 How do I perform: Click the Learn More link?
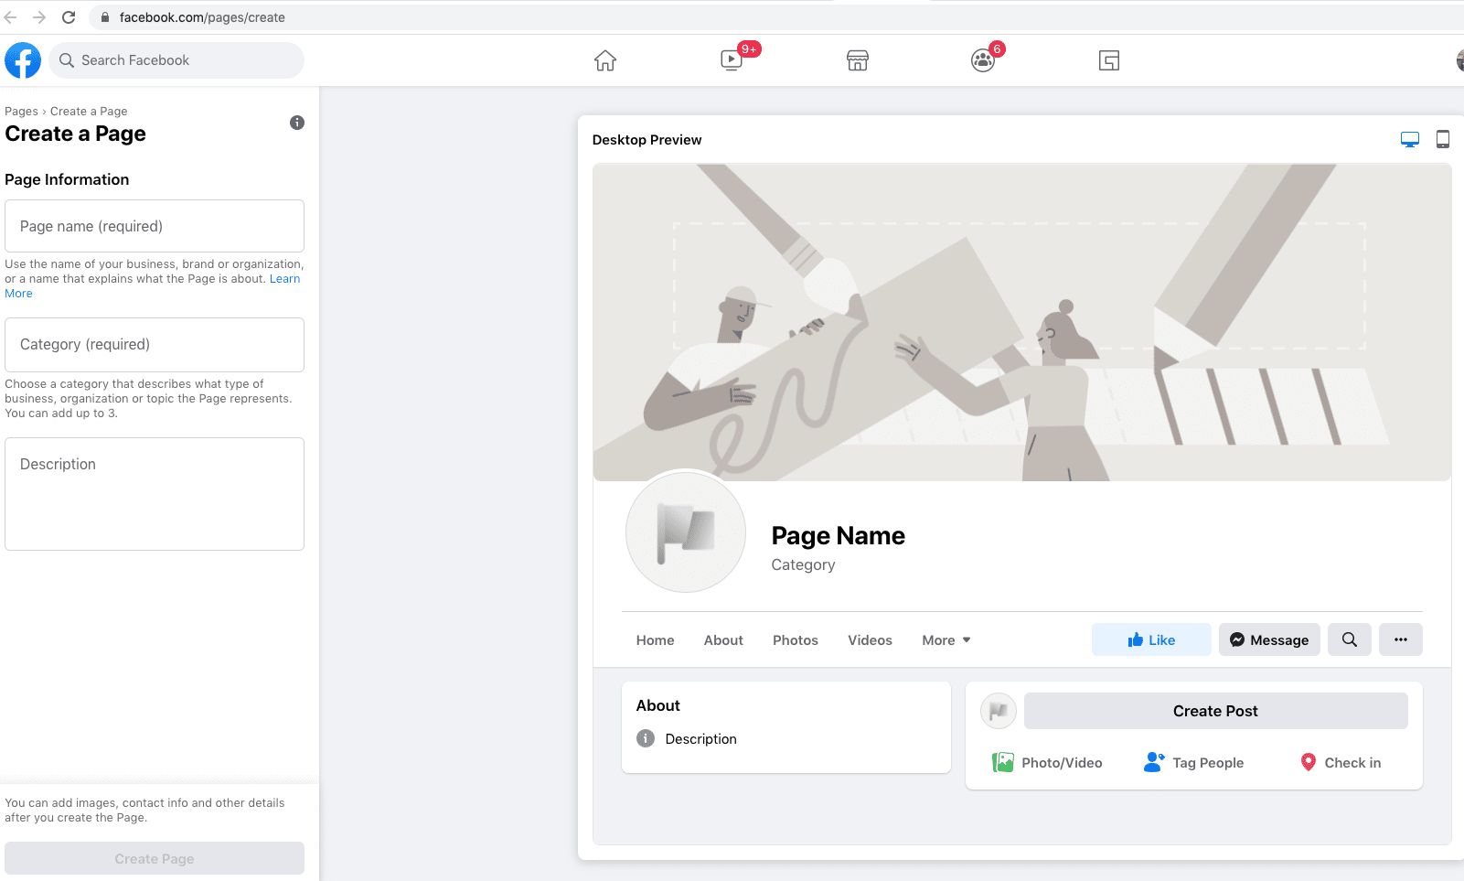[x=284, y=278]
